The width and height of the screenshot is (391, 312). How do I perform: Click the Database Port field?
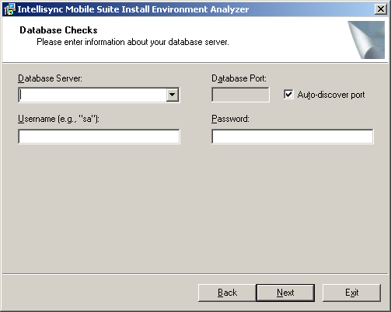(x=240, y=95)
